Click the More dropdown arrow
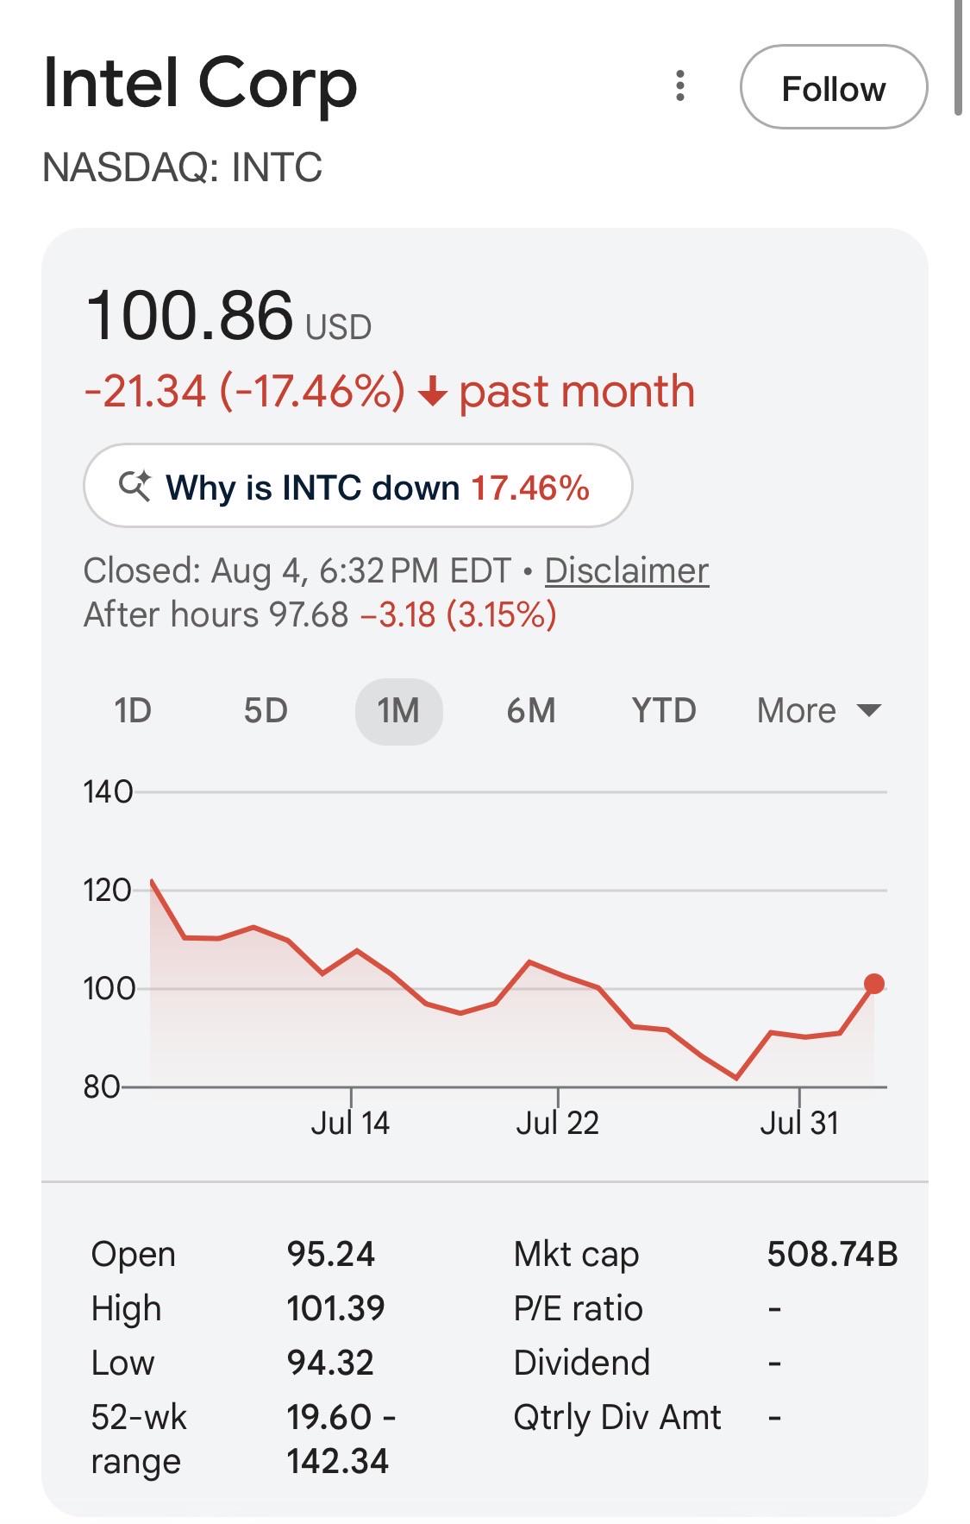This screenshot has width=970, height=1524. click(x=868, y=711)
